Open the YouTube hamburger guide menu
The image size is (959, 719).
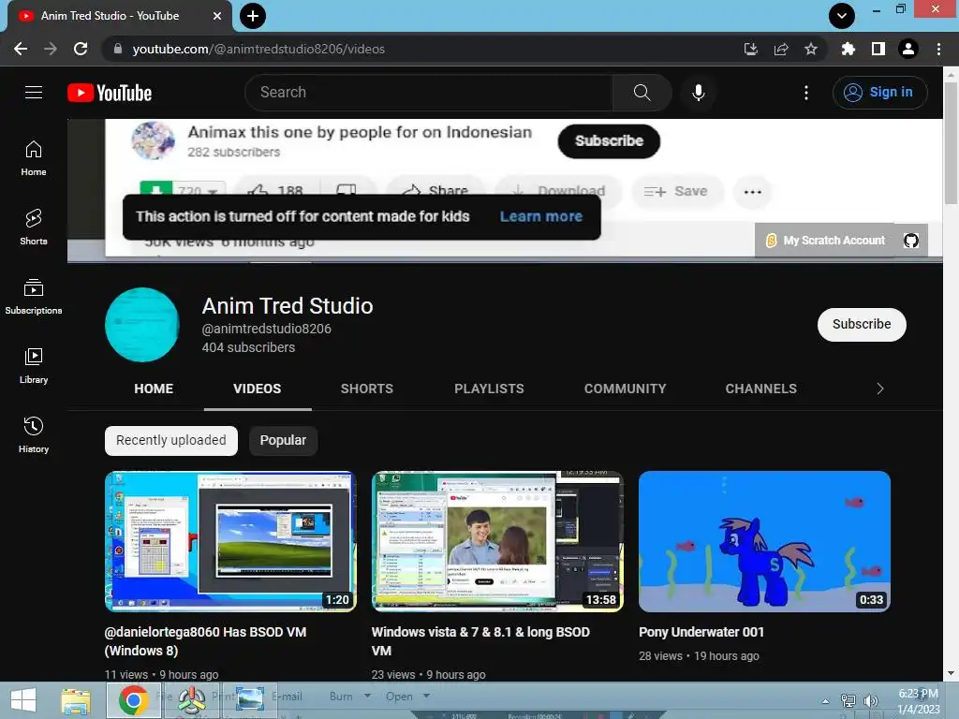click(34, 93)
